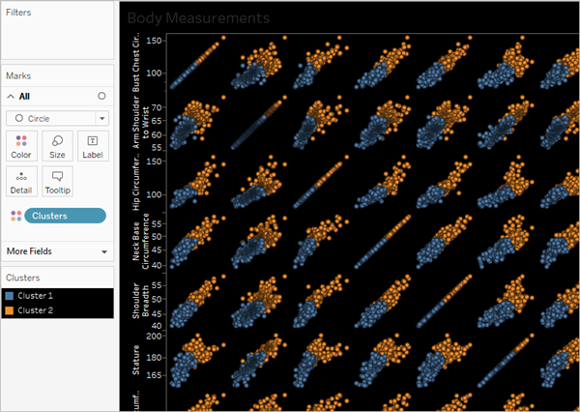The height and width of the screenshot is (412, 580).
Task: Click the blue Cluster 1 color swatch
Action: tap(10, 295)
